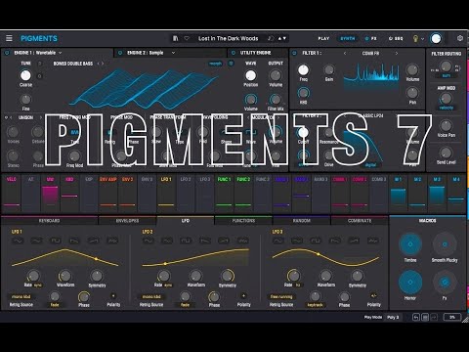Expand the Engine 2 Sample type dropdown
Viewport: 469px width, 352px height.
[x=173, y=53]
